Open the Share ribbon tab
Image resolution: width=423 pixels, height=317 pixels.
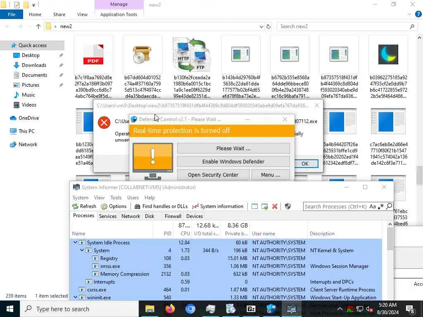tap(59, 14)
